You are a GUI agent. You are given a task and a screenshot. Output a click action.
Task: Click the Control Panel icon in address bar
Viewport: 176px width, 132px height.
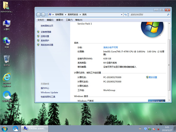click(50, 15)
